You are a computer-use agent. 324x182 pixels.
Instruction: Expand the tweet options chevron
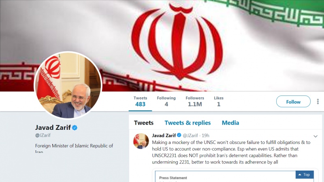point(315,136)
